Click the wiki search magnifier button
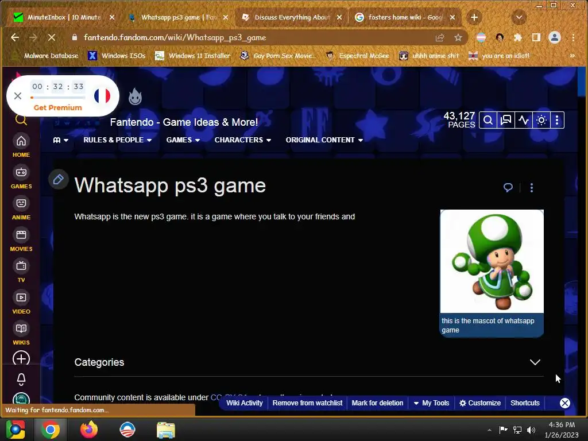 coord(488,121)
